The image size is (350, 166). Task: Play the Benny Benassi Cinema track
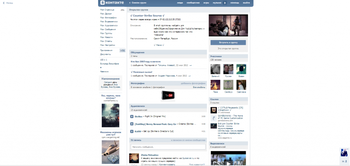point(132,124)
